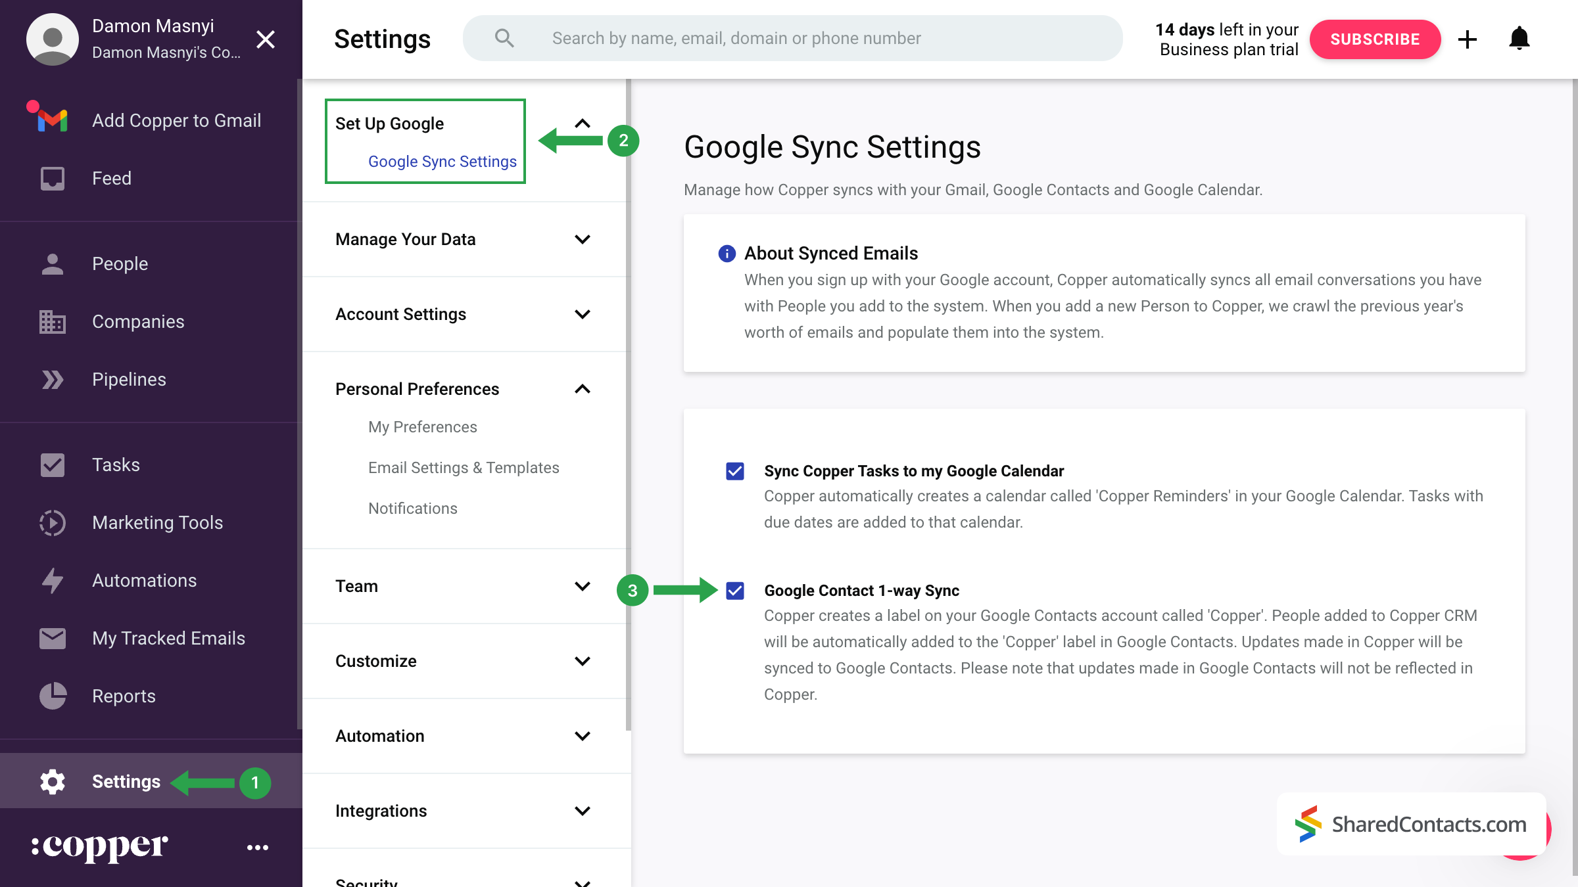
Task: Go to Companies in sidebar
Action: pyautogui.click(x=151, y=322)
